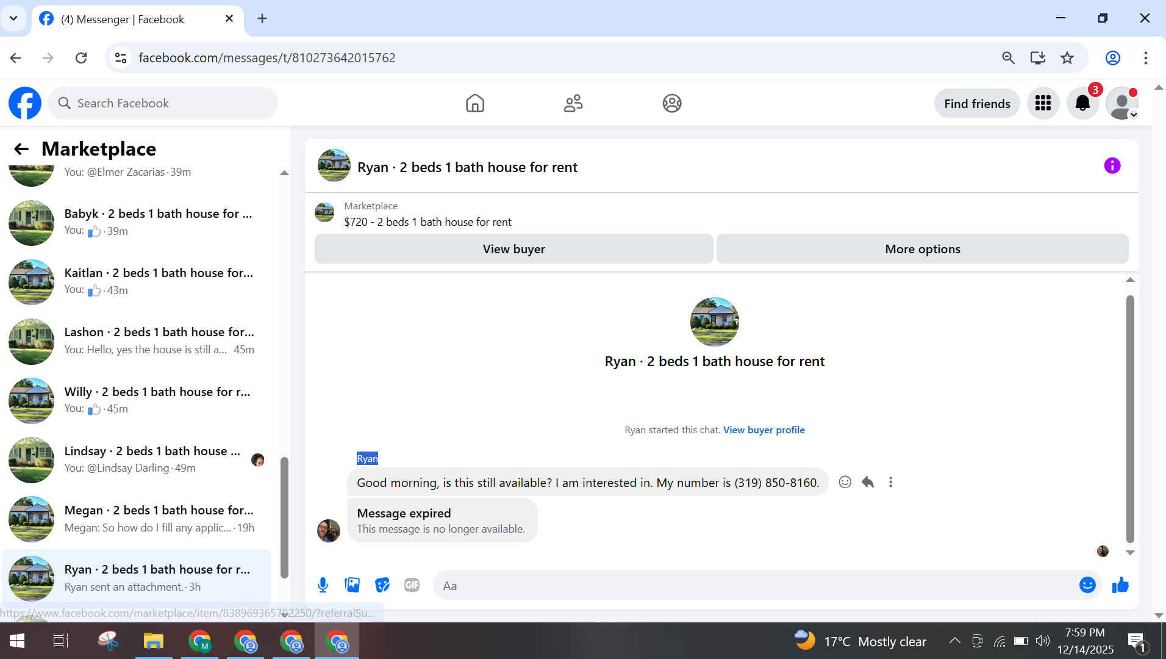1166x659 pixels.
Task: Click the Find friends button
Action: click(977, 103)
